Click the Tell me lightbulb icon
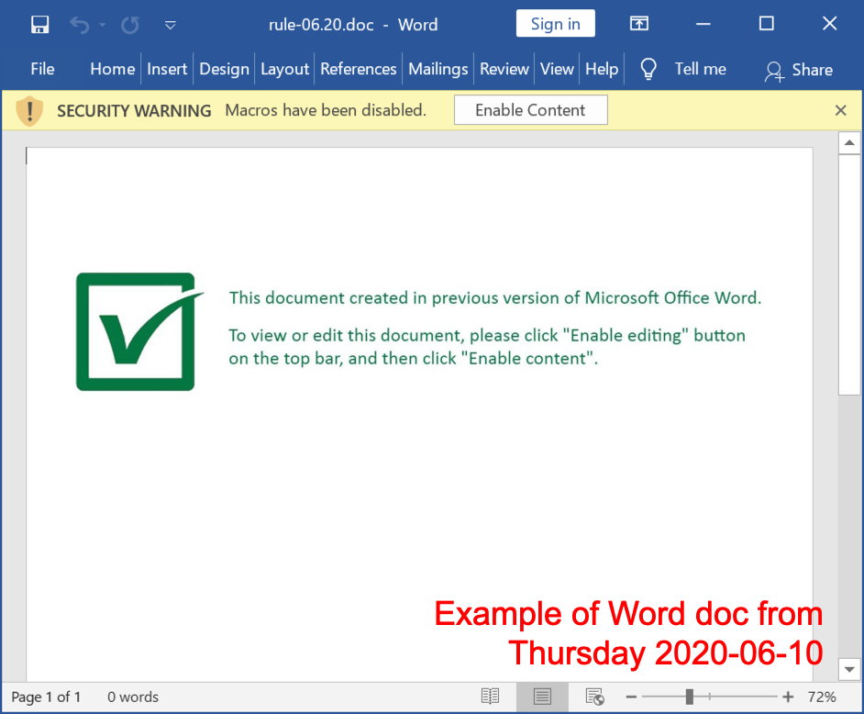 tap(648, 69)
